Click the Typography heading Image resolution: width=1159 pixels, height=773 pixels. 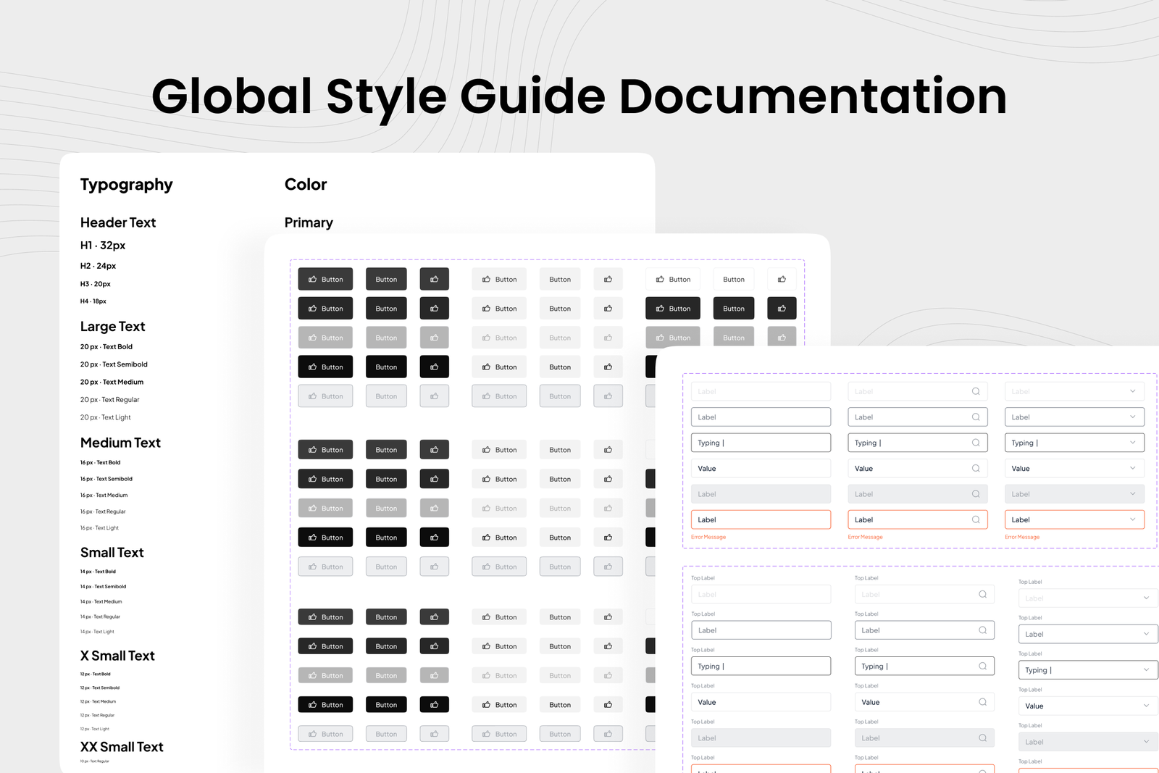point(127,185)
